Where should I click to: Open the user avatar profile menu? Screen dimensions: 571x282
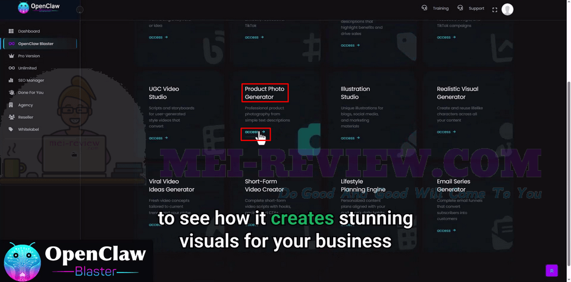pos(507,10)
